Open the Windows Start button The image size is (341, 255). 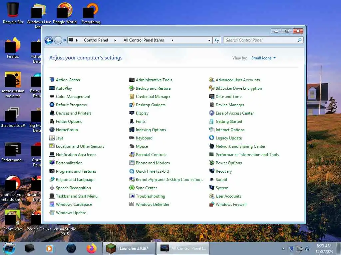(9, 248)
